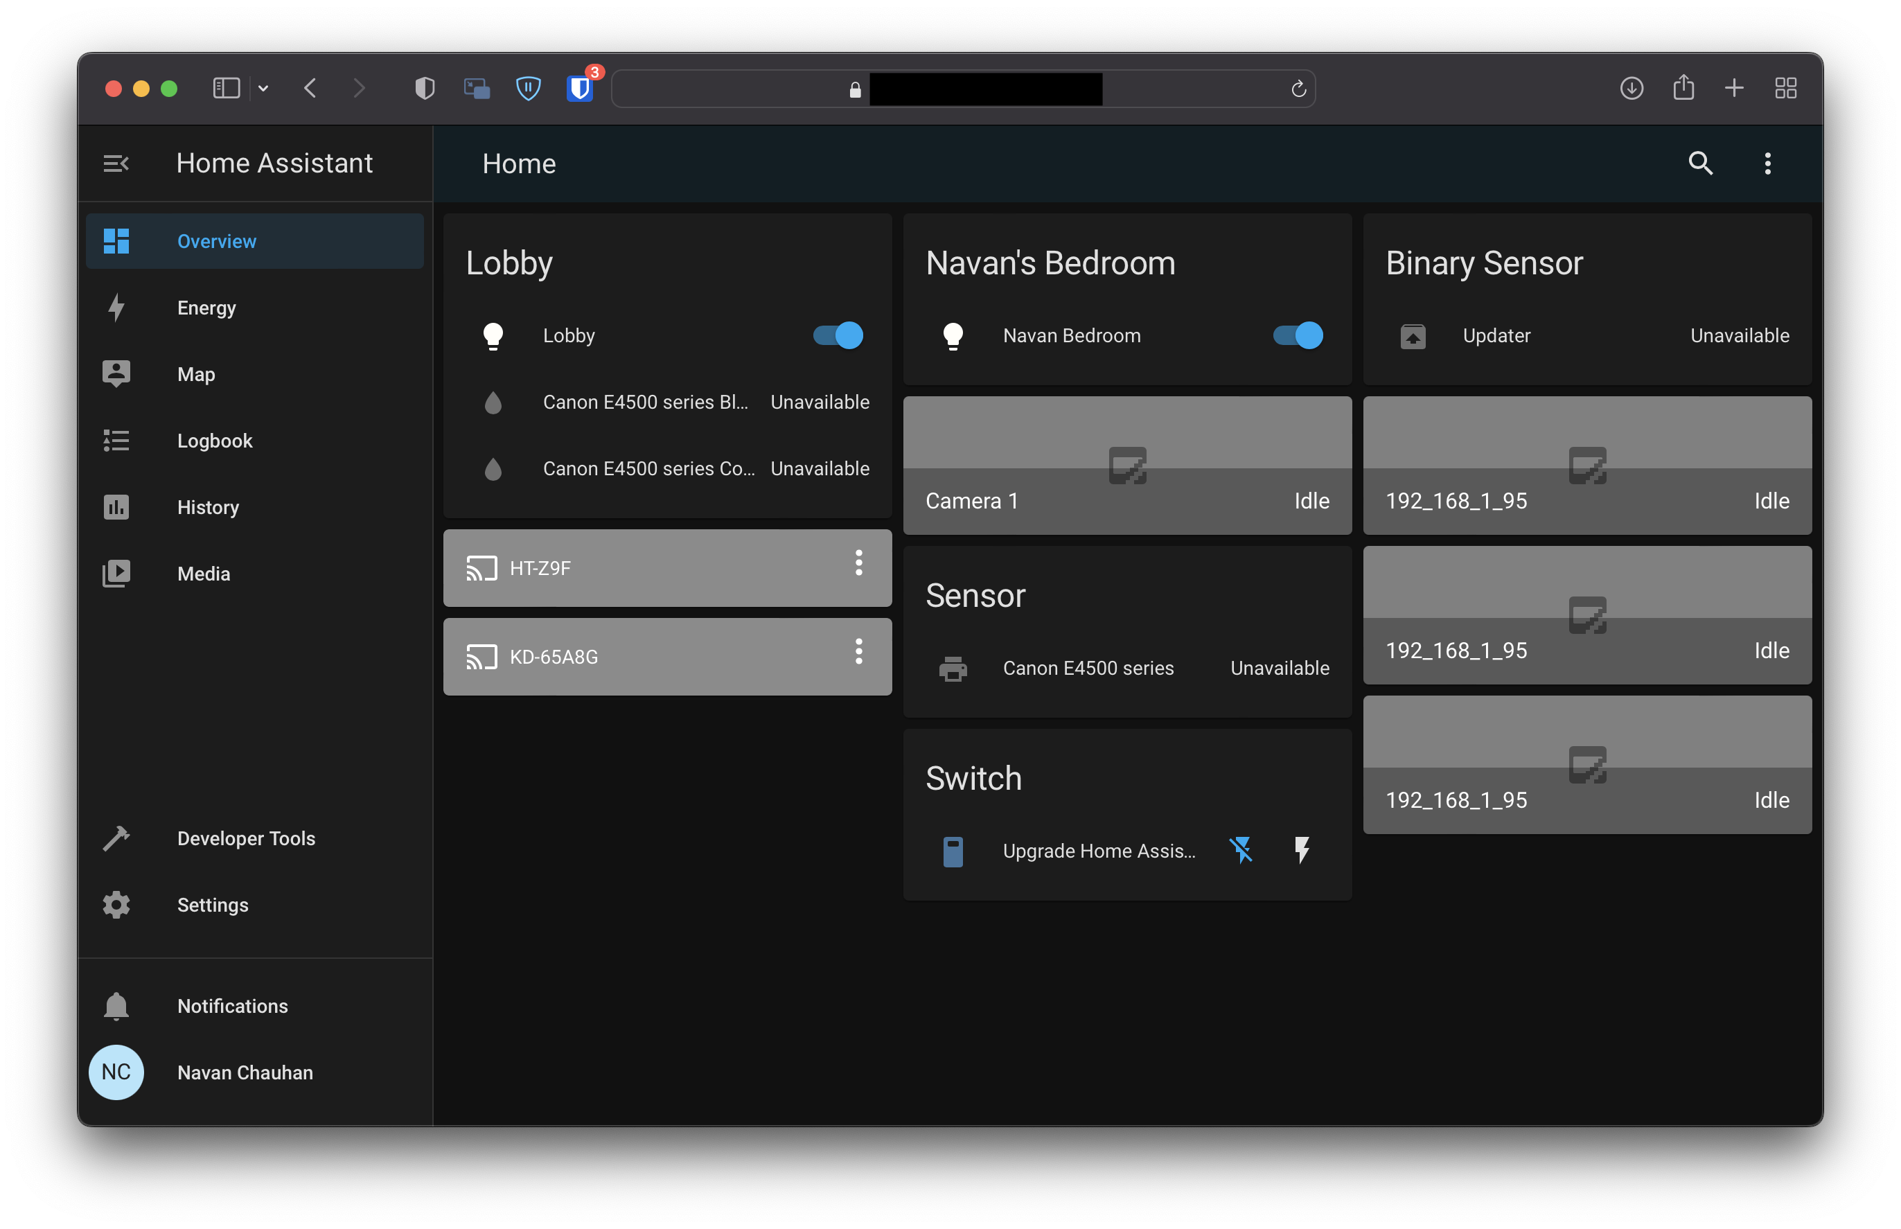The image size is (1901, 1229).
Task: Collapse the sidebar navigation panel
Action: pyautogui.click(x=116, y=162)
